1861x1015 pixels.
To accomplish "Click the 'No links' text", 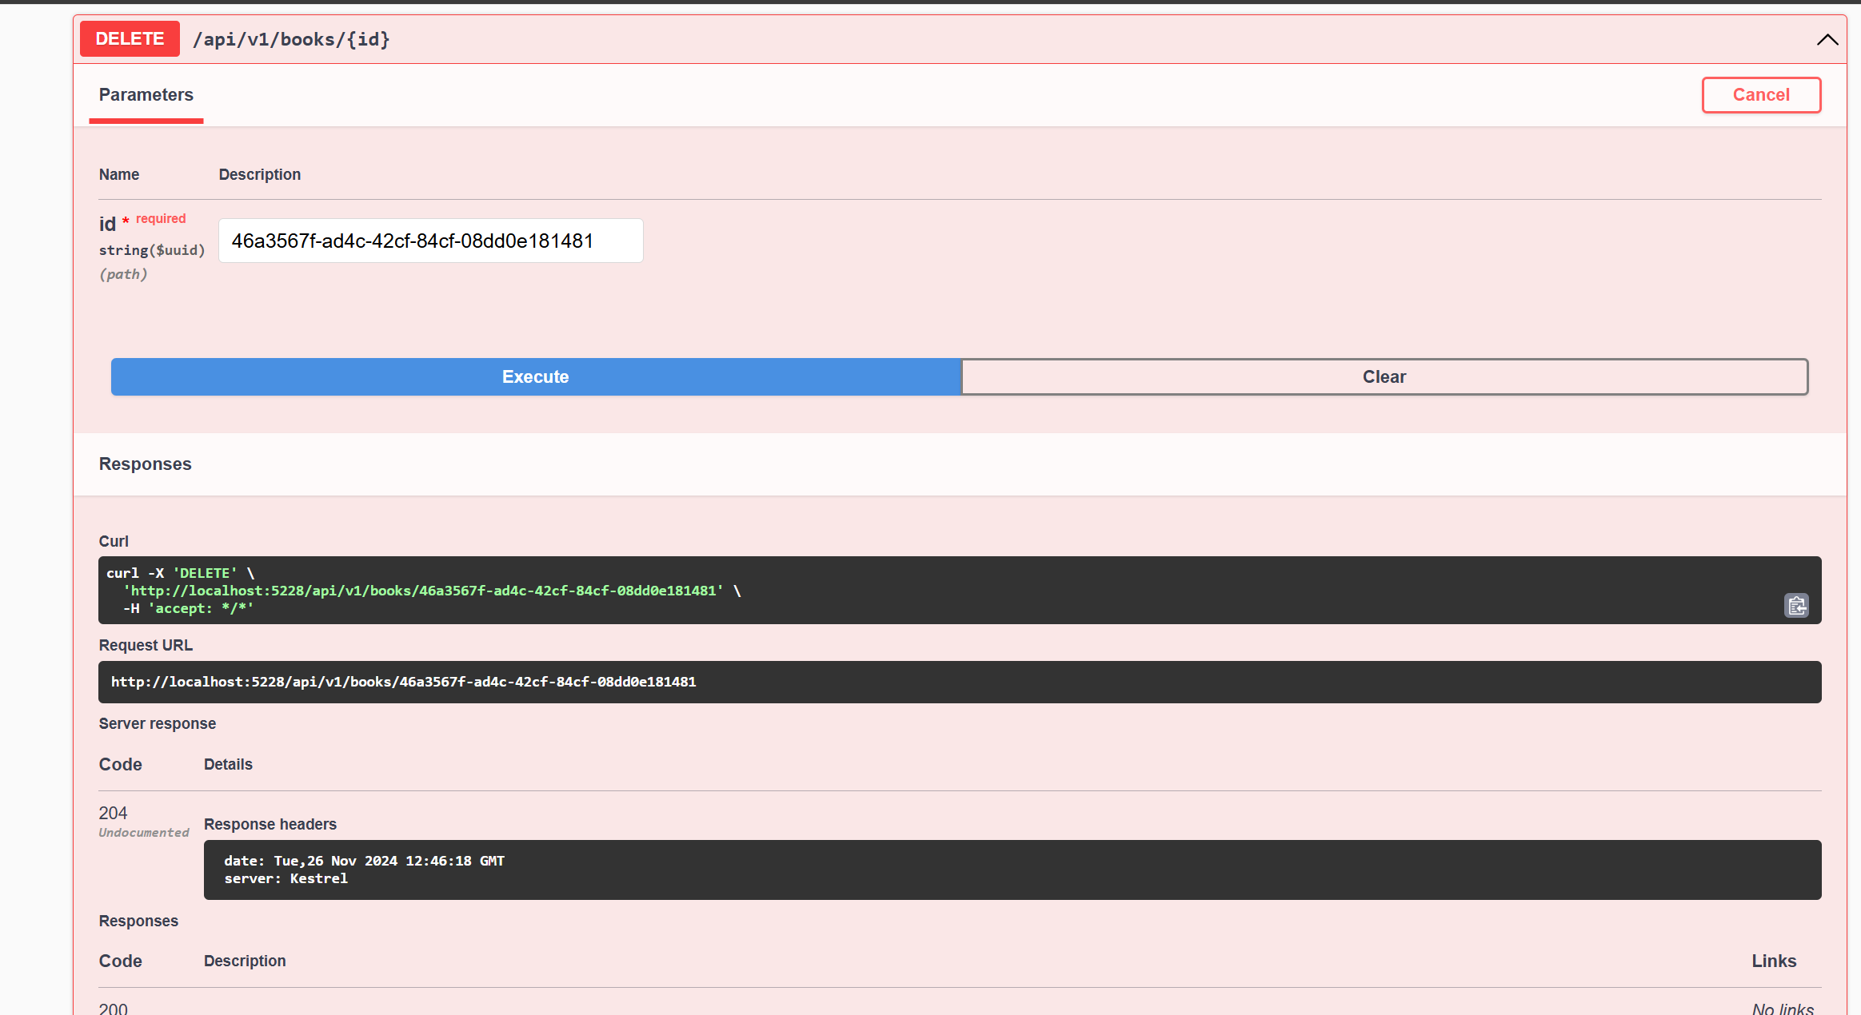I will 1783,1009.
